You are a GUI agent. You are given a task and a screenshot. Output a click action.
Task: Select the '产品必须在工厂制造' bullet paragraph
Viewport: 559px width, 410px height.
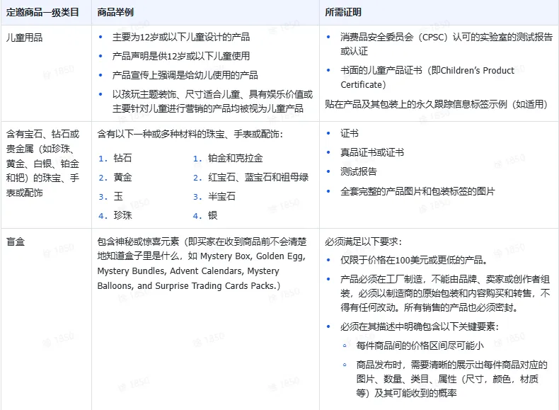click(445, 293)
